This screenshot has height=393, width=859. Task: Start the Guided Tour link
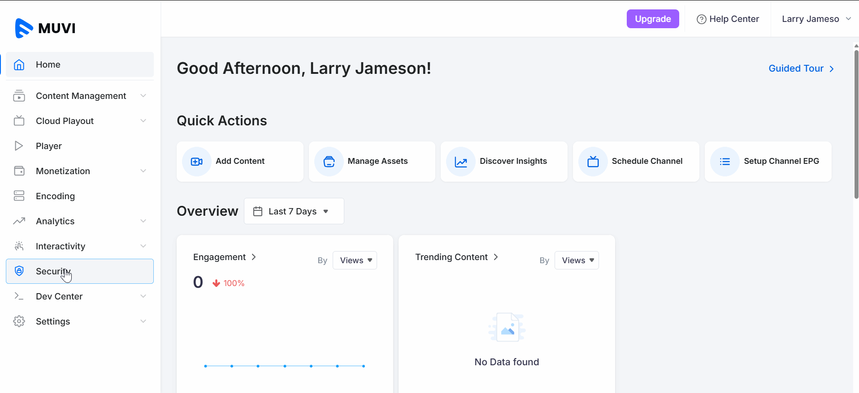pos(801,68)
